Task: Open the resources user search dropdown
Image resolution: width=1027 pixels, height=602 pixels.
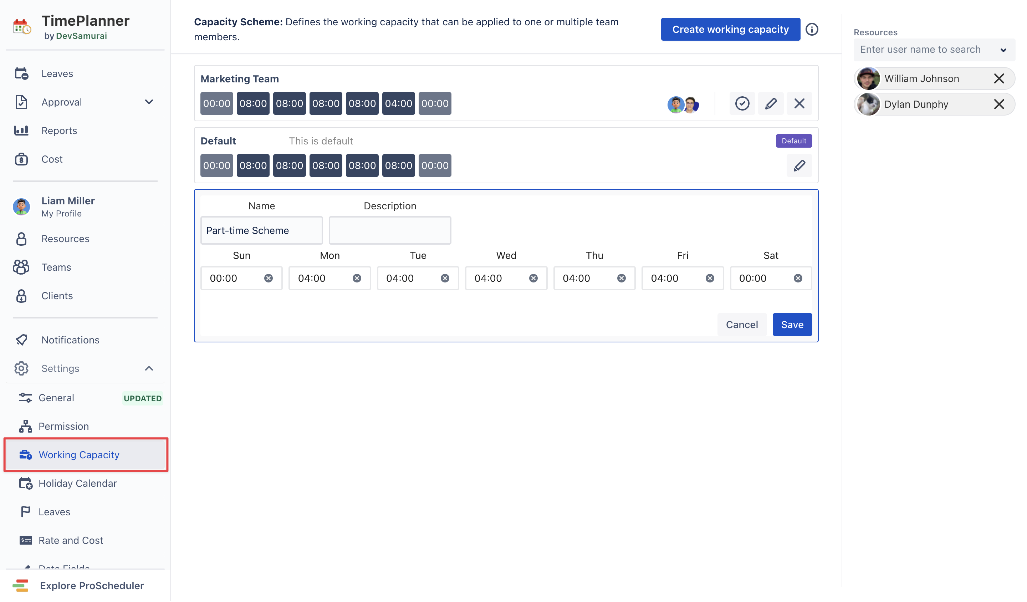Action: tap(1004, 50)
